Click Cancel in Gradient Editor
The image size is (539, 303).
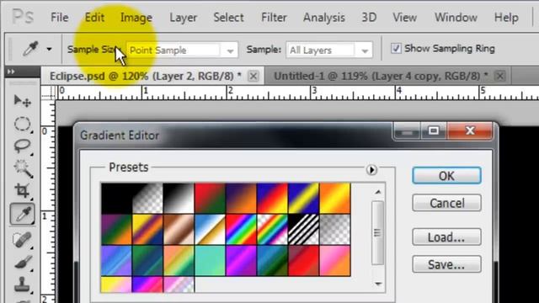coord(446,203)
